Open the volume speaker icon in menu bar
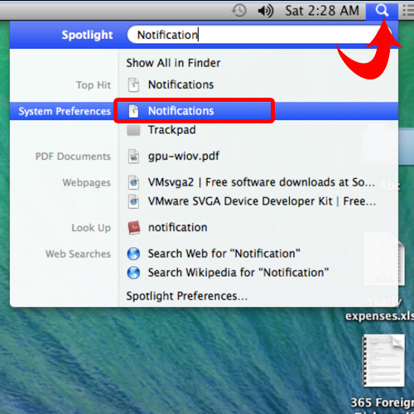The image size is (414, 414). click(266, 11)
